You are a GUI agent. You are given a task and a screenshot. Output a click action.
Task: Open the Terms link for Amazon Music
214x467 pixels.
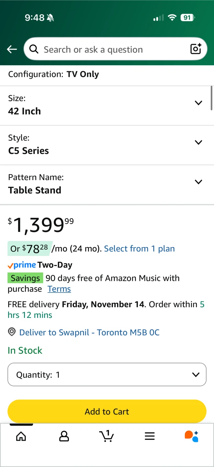pos(59,289)
